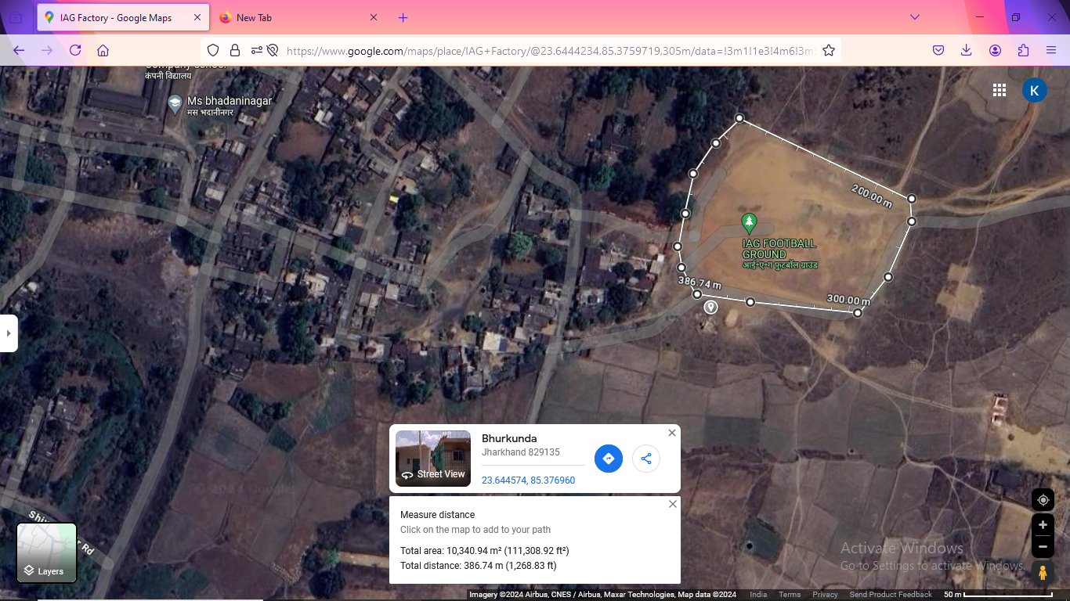The width and height of the screenshot is (1070, 601).
Task: Close the Bhurkunda place card
Action: point(671,433)
